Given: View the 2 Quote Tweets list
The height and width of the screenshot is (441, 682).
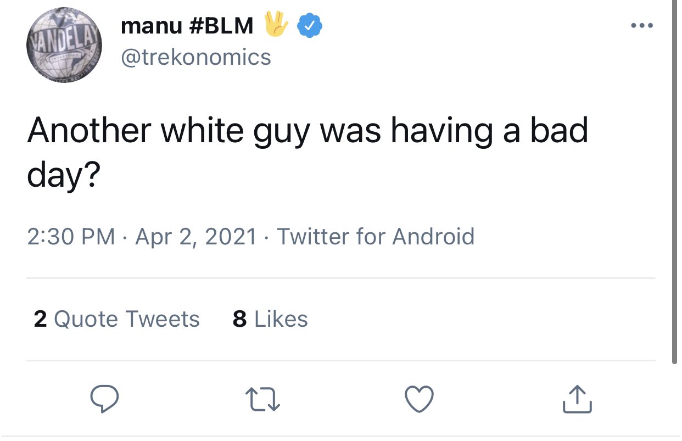Looking at the screenshot, I should [x=116, y=319].
